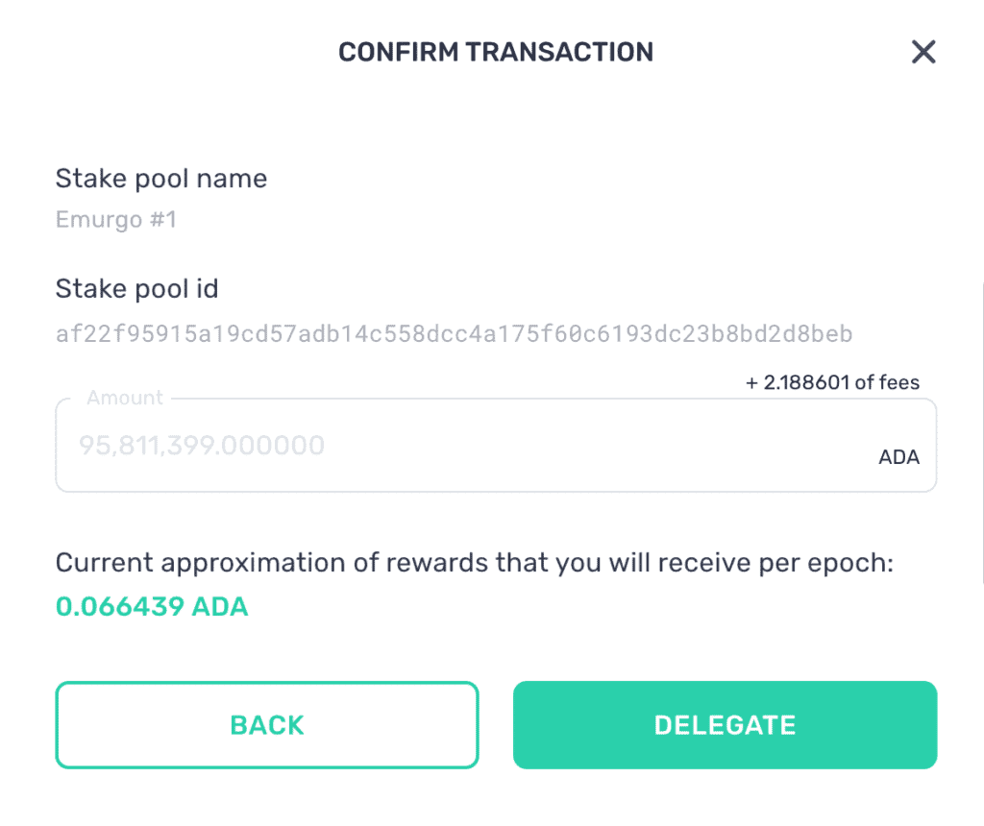Click the CONFIRM TRANSACTION title
Image resolution: width=984 pixels, height=826 pixels.
click(x=496, y=52)
